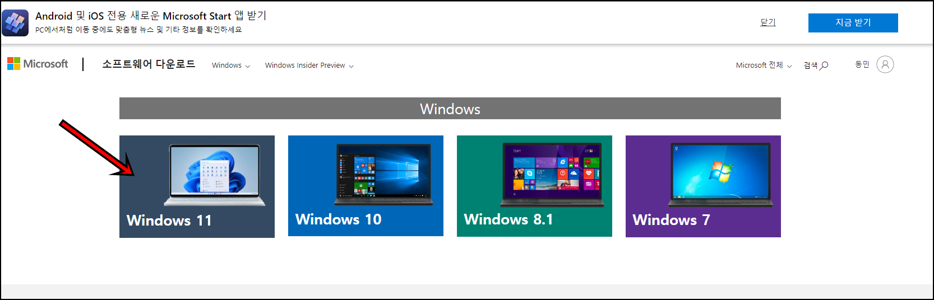This screenshot has width=934, height=300.
Task: Click the 지금 받기 button
Action: tap(853, 23)
